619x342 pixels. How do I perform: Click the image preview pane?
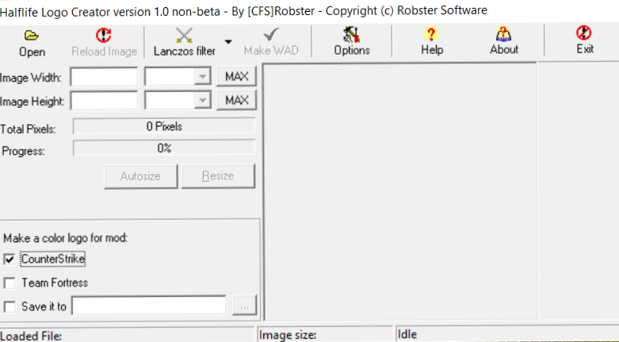tap(400, 192)
